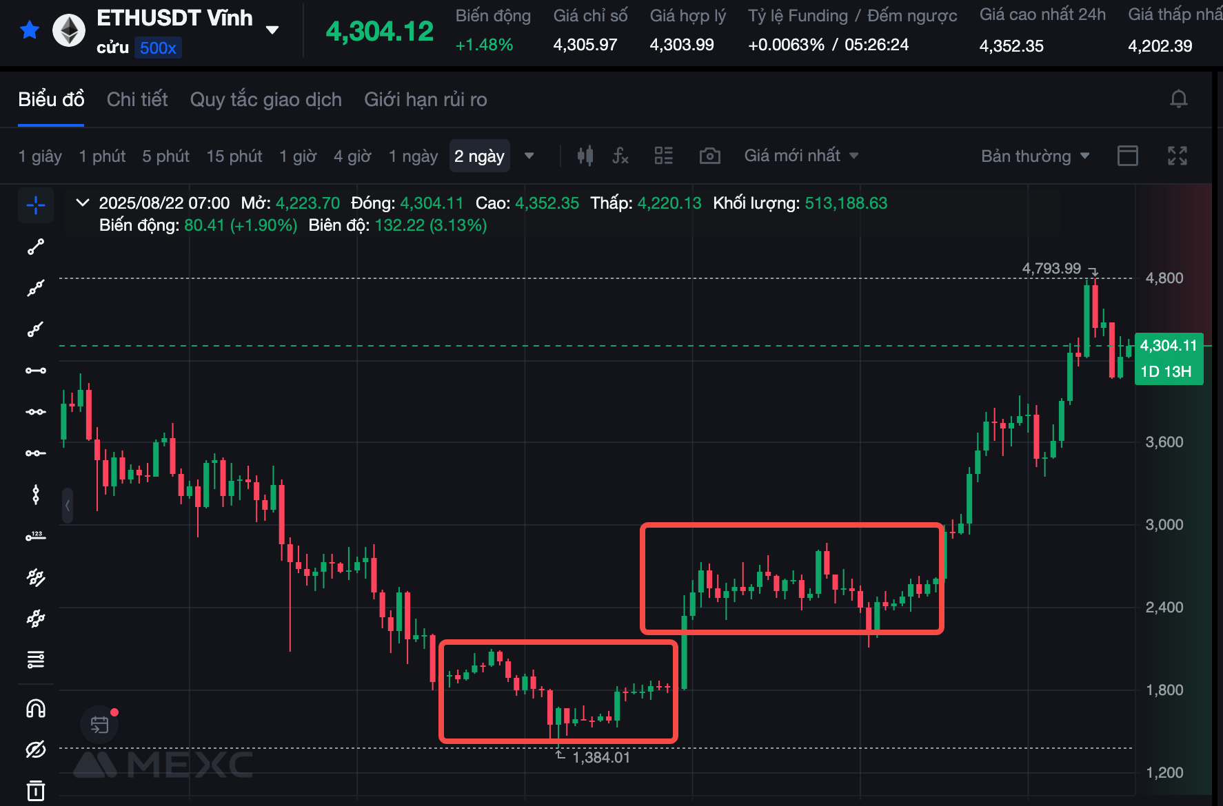The image size is (1223, 806).
Task: Select the 1 giờ timeframe
Action: coord(298,156)
